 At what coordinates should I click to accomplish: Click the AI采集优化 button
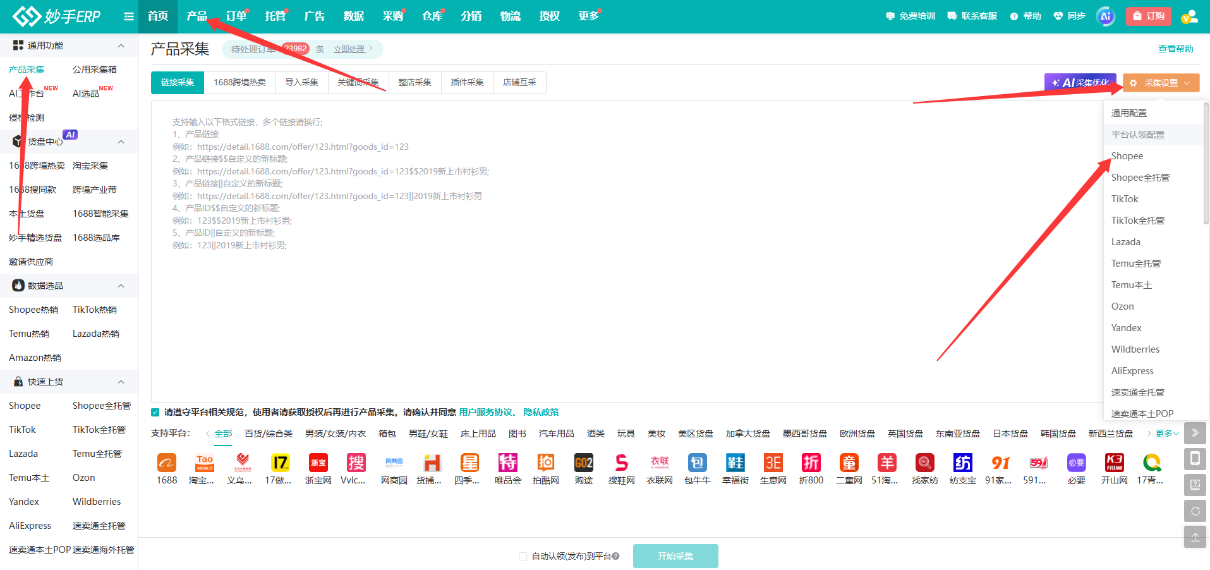click(x=1080, y=83)
